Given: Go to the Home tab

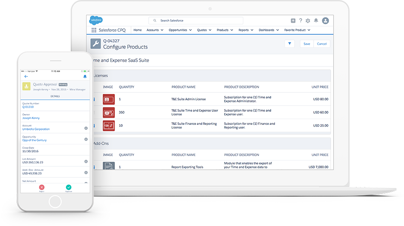Looking at the screenshot, I should 137,30.
